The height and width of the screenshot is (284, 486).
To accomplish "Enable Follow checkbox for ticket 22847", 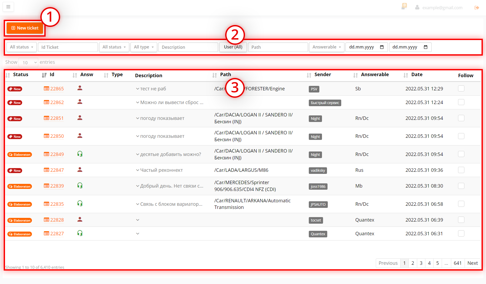I will pyautogui.click(x=461, y=170).
